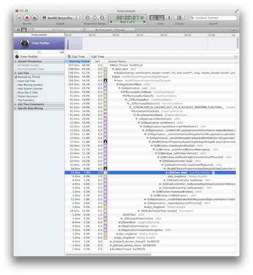Click the Time Profiler info arrow
253x275 pixels.
click(62, 43)
